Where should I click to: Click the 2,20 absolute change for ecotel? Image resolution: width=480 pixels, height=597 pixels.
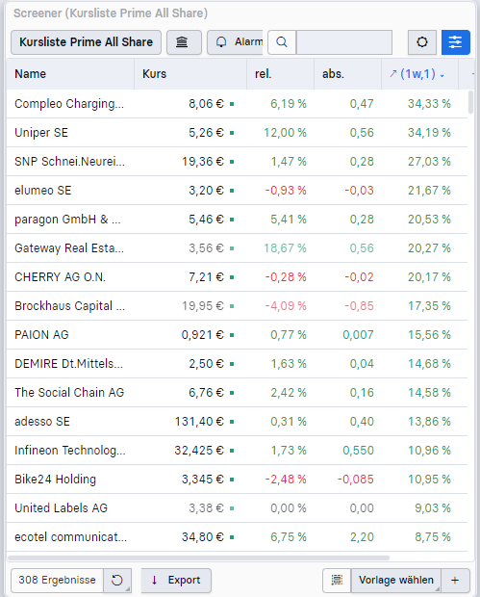coord(362,537)
